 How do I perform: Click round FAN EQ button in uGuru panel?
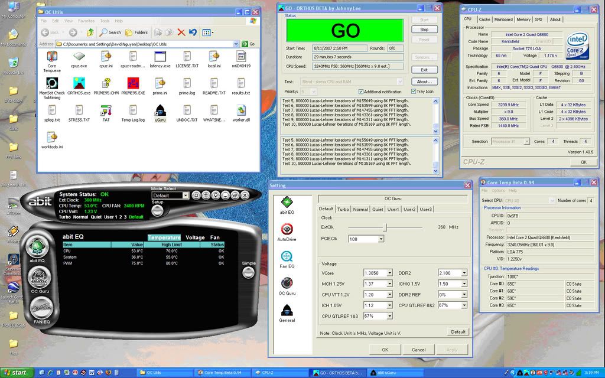pyautogui.click(x=41, y=307)
